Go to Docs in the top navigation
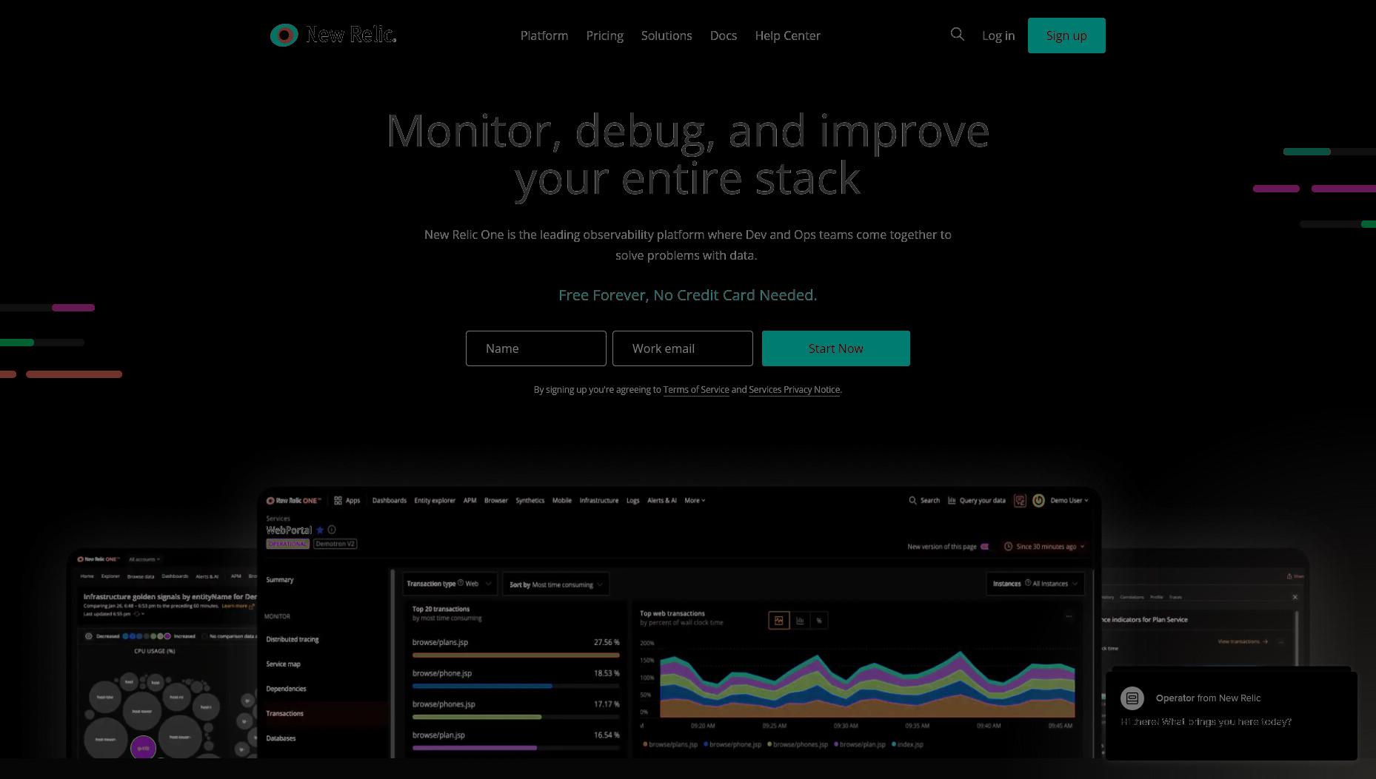The height and width of the screenshot is (779, 1376). tap(724, 36)
